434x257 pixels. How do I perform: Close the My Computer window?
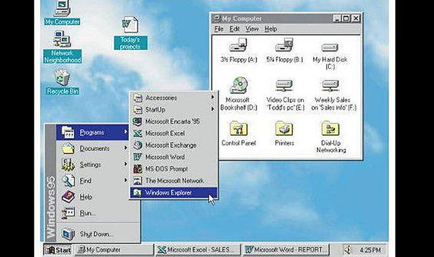[356, 18]
